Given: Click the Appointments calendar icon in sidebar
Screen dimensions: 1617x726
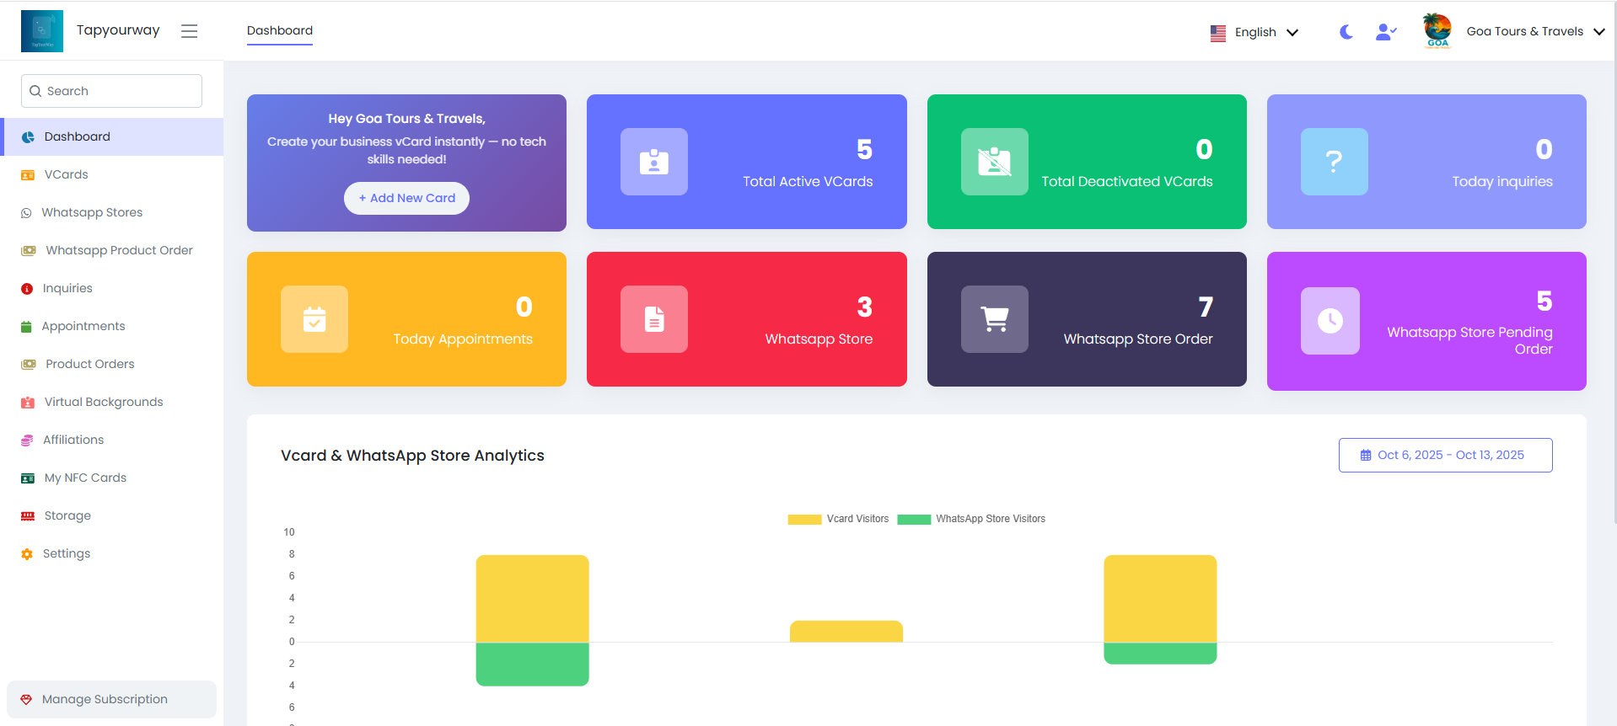Looking at the screenshot, I should click(x=26, y=327).
